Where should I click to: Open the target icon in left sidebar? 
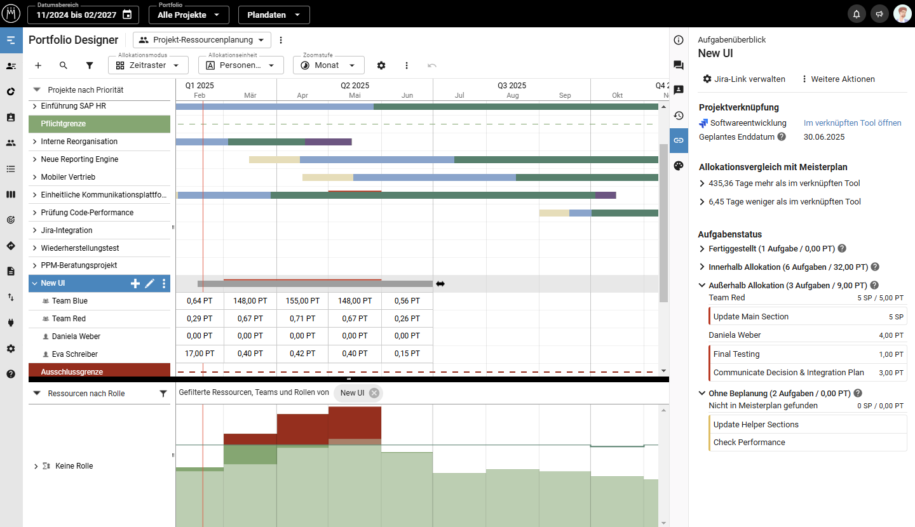coord(11,220)
